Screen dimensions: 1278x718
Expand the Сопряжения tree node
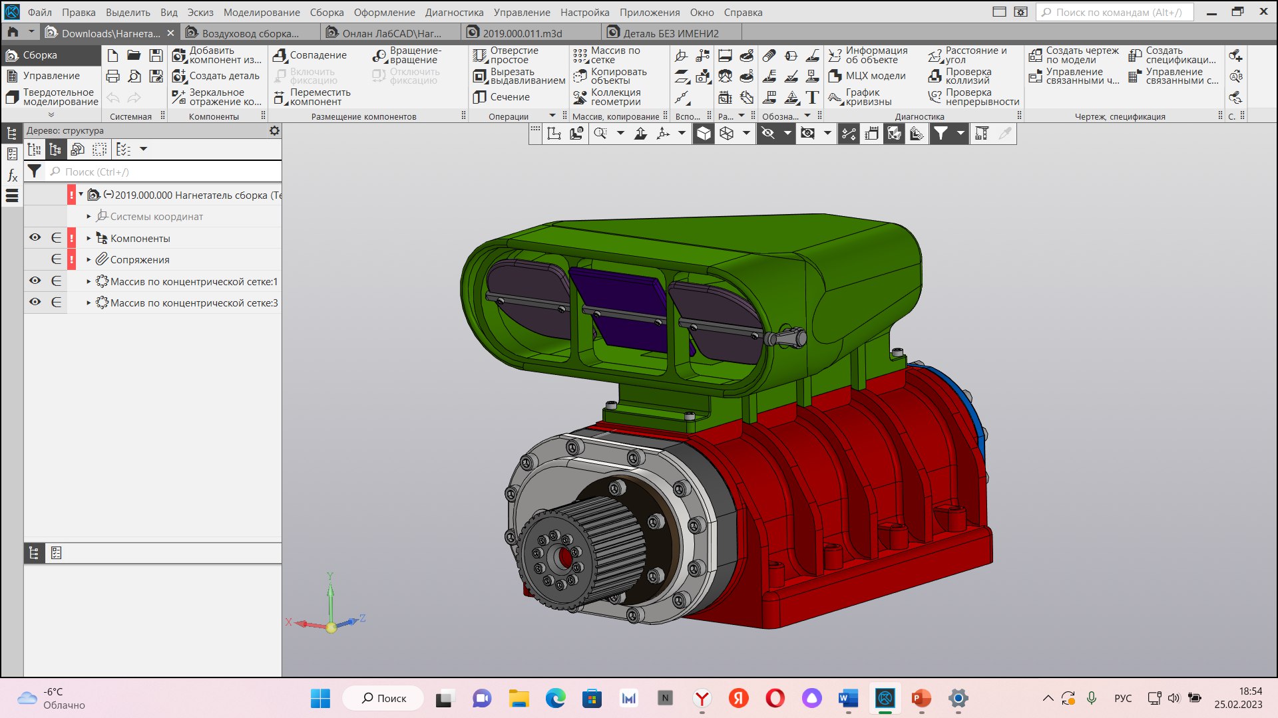point(89,260)
